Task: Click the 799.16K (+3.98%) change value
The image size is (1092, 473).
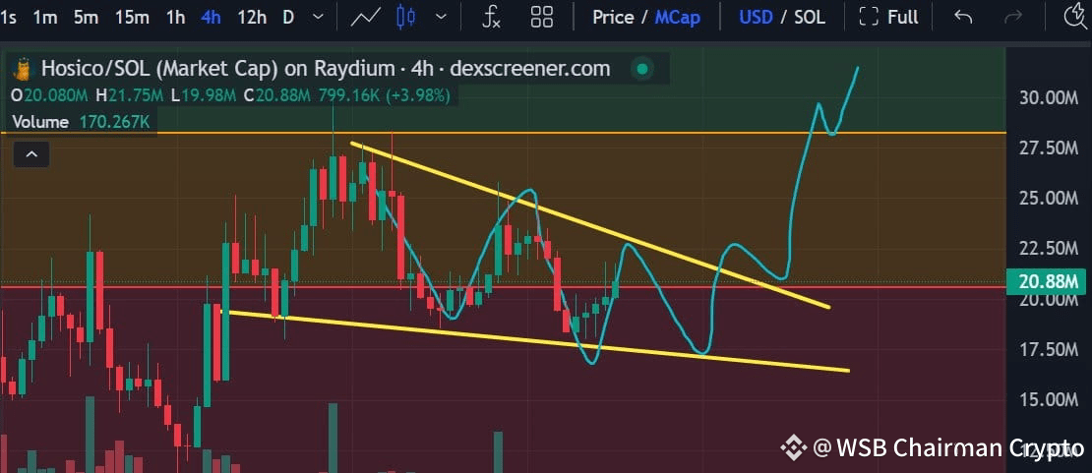Action: 385,95
